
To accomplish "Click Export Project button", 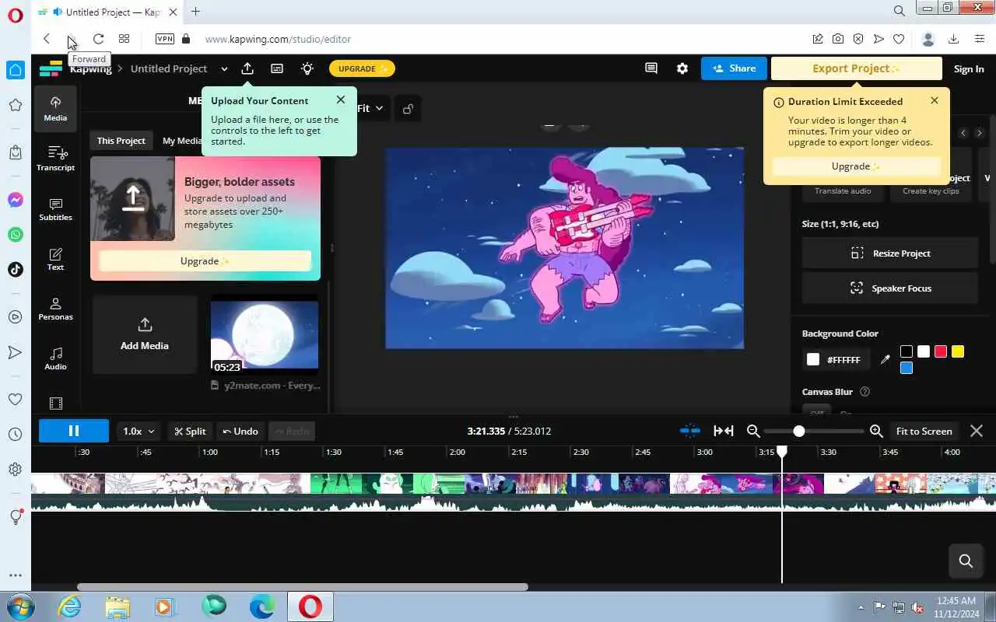I will point(856,68).
